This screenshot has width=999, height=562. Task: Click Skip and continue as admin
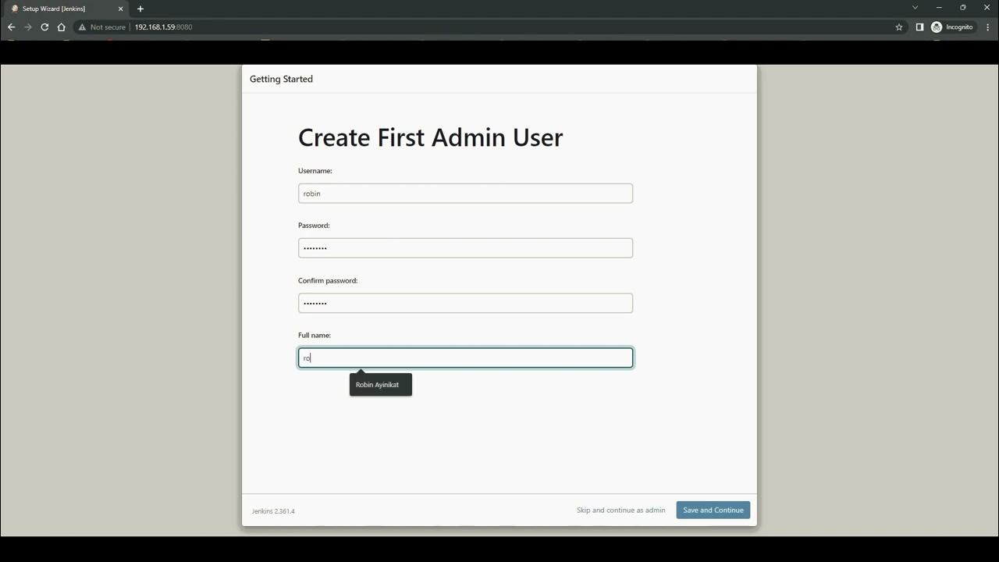tap(621, 510)
